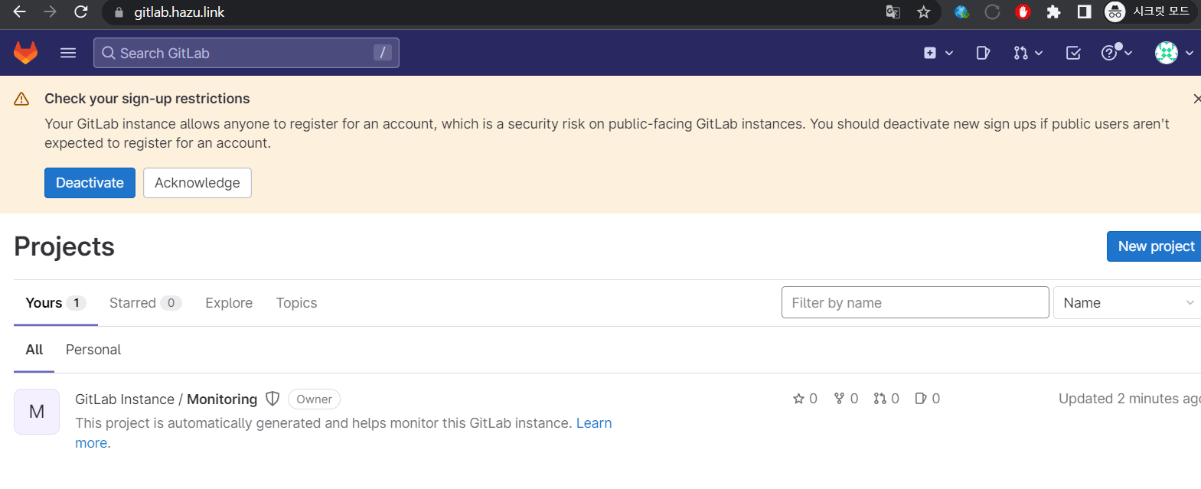Expand the Name sort dropdown
This screenshot has height=489, width=1201.
[1127, 303]
